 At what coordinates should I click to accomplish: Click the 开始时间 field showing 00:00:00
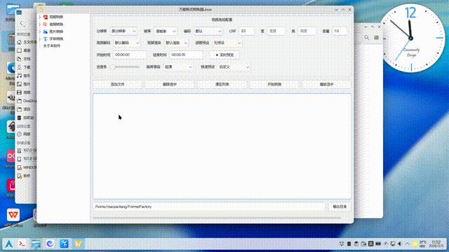130,55
